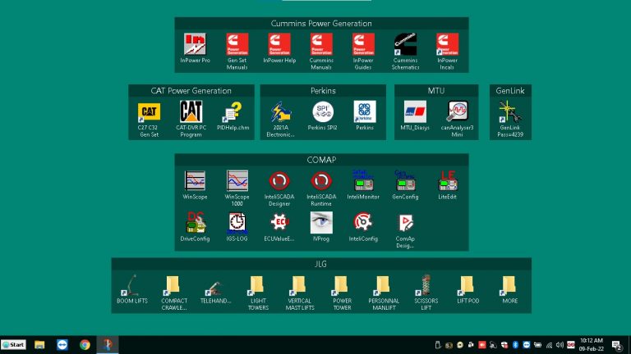Screen dimensions: 631x354
Task: Launch InteliMonitor application
Action: click(x=363, y=180)
